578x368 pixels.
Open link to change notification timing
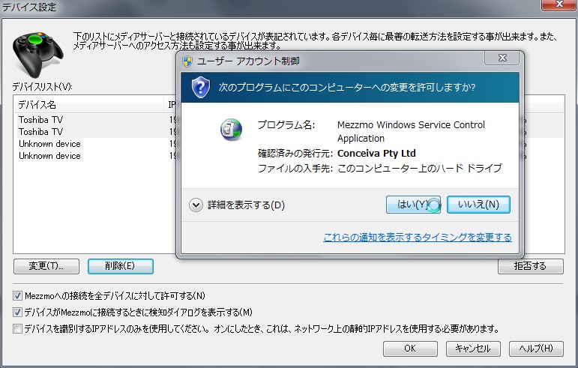point(418,237)
